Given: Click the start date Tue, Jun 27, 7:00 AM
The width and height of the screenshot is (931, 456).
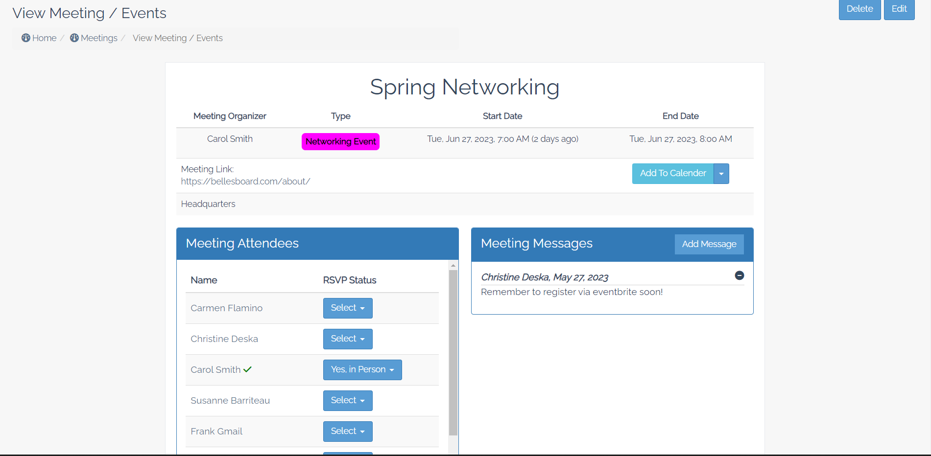Looking at the screenshot, I should [x=502, y=139].
